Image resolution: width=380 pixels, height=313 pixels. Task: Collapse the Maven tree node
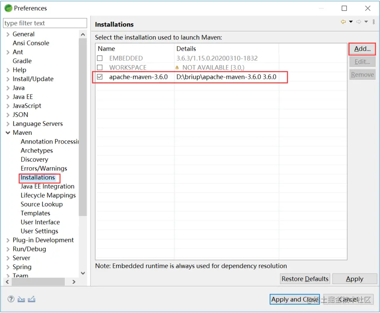click(x=8, y=133)
